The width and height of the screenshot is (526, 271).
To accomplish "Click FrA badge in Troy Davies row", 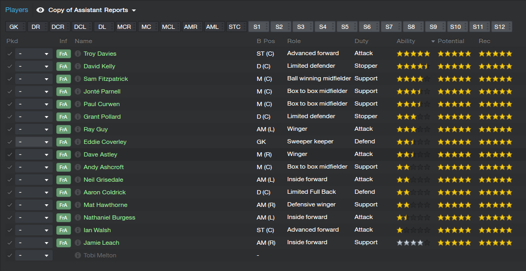I will [x=64, y=54].
